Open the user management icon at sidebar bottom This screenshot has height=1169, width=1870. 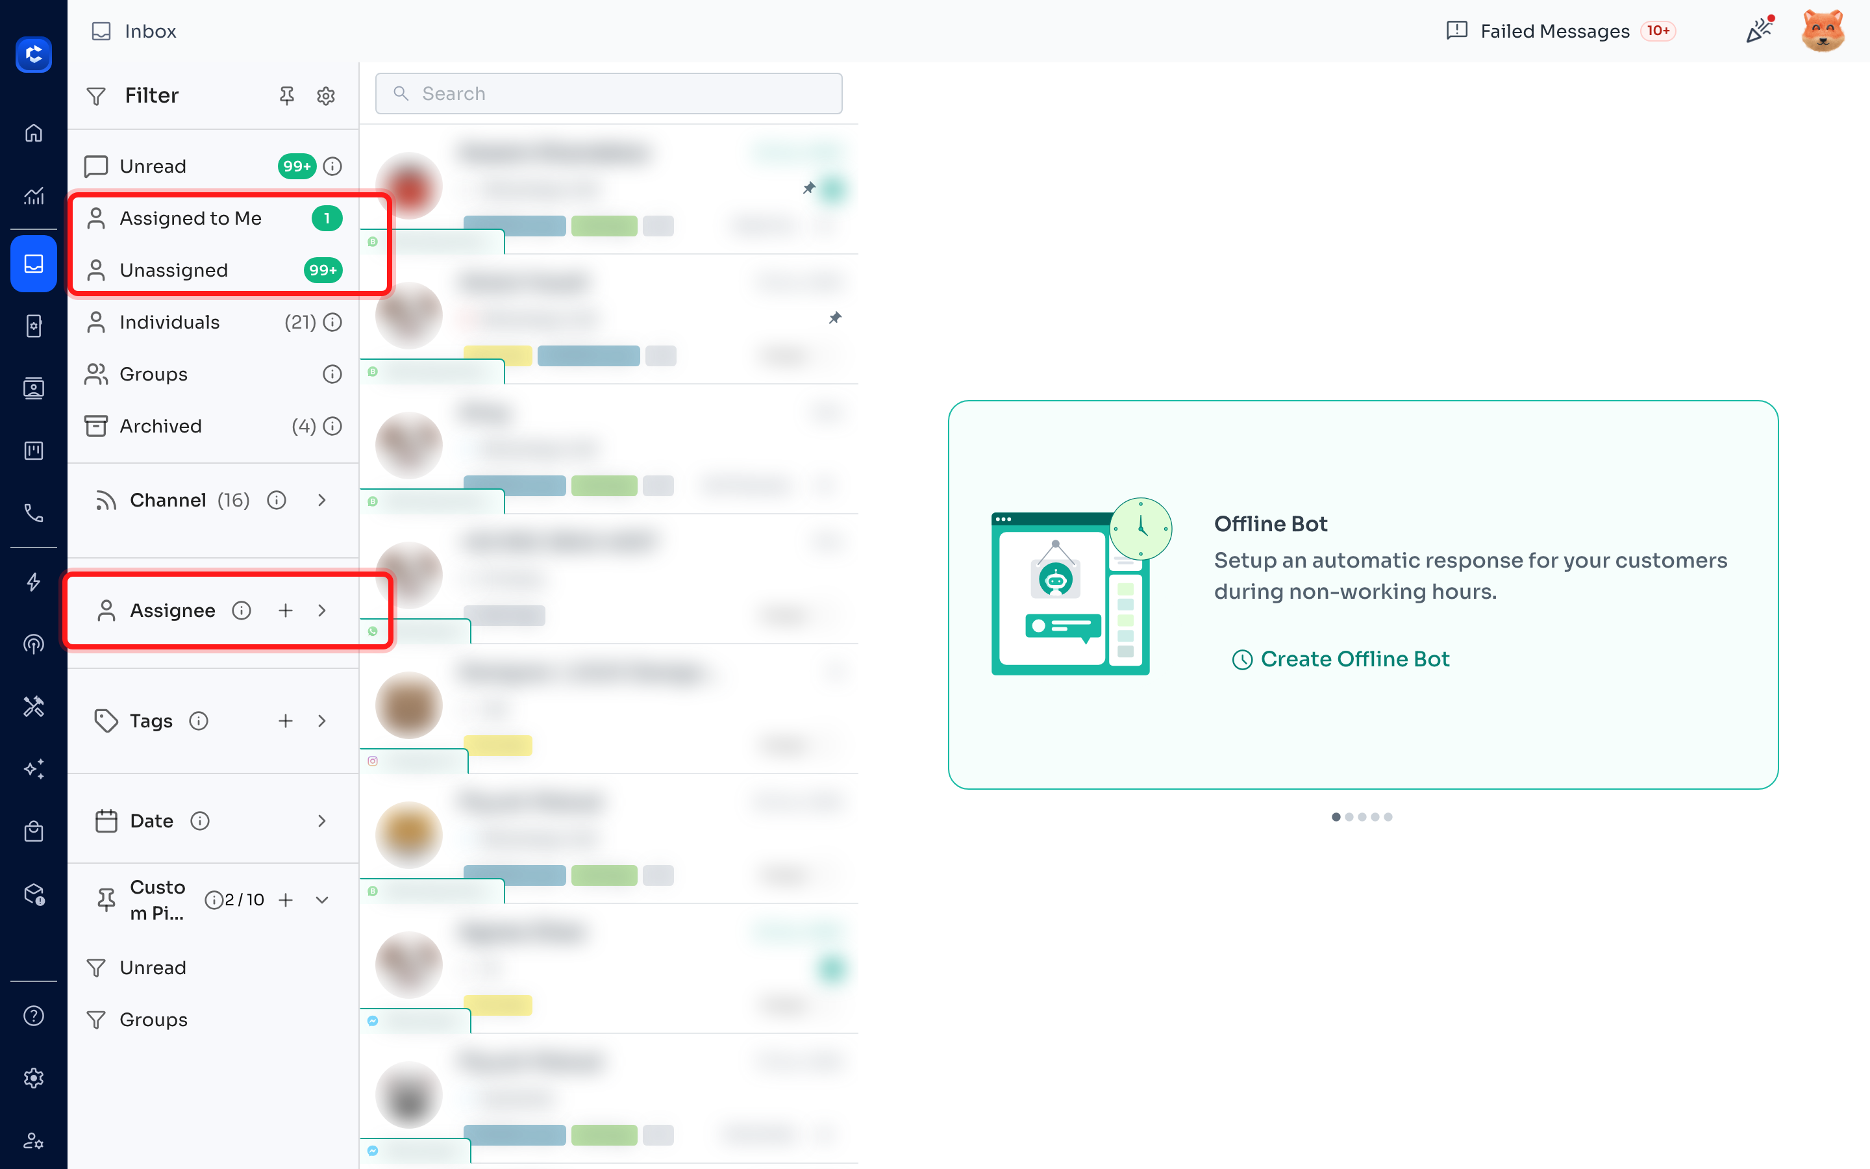pos(33,1140)
